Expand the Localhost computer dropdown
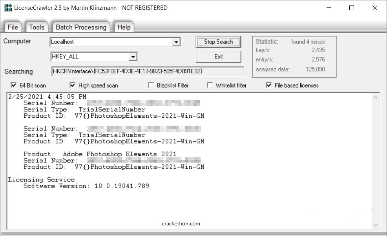The image size is (387, 236). click(176, 42)
